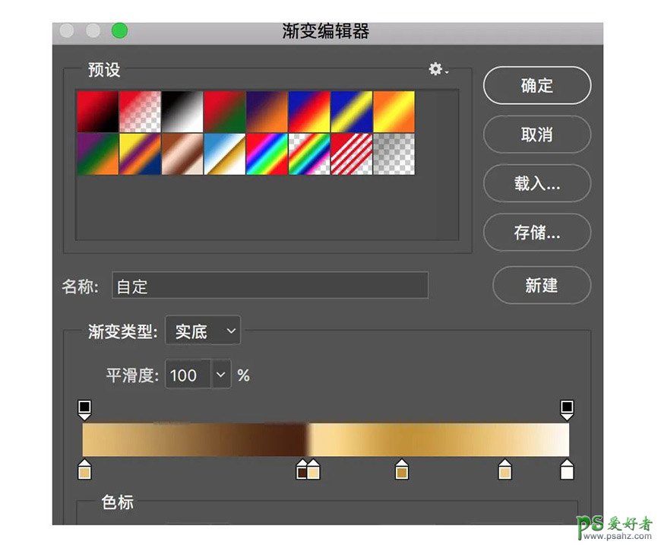Screen dimensions: 661x545
Task: Select the chrome gradient preset
Action: tap(225, 154)
